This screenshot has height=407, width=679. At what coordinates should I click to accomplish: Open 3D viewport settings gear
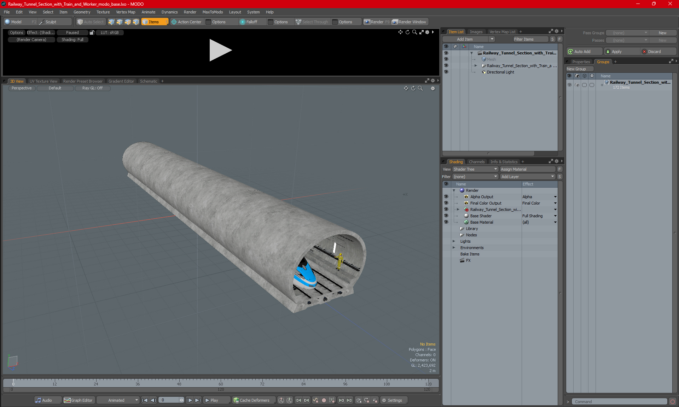[x=433, y=88]
